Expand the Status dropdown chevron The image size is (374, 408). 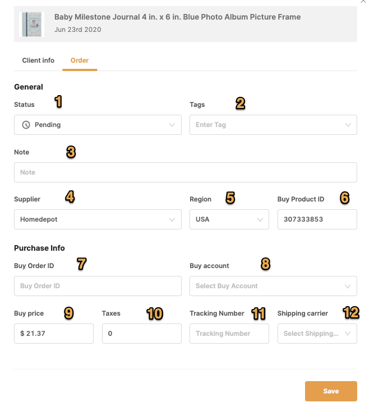pos(172,125)
